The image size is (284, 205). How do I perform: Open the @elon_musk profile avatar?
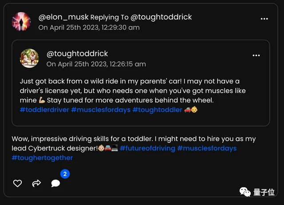(21, 22)
